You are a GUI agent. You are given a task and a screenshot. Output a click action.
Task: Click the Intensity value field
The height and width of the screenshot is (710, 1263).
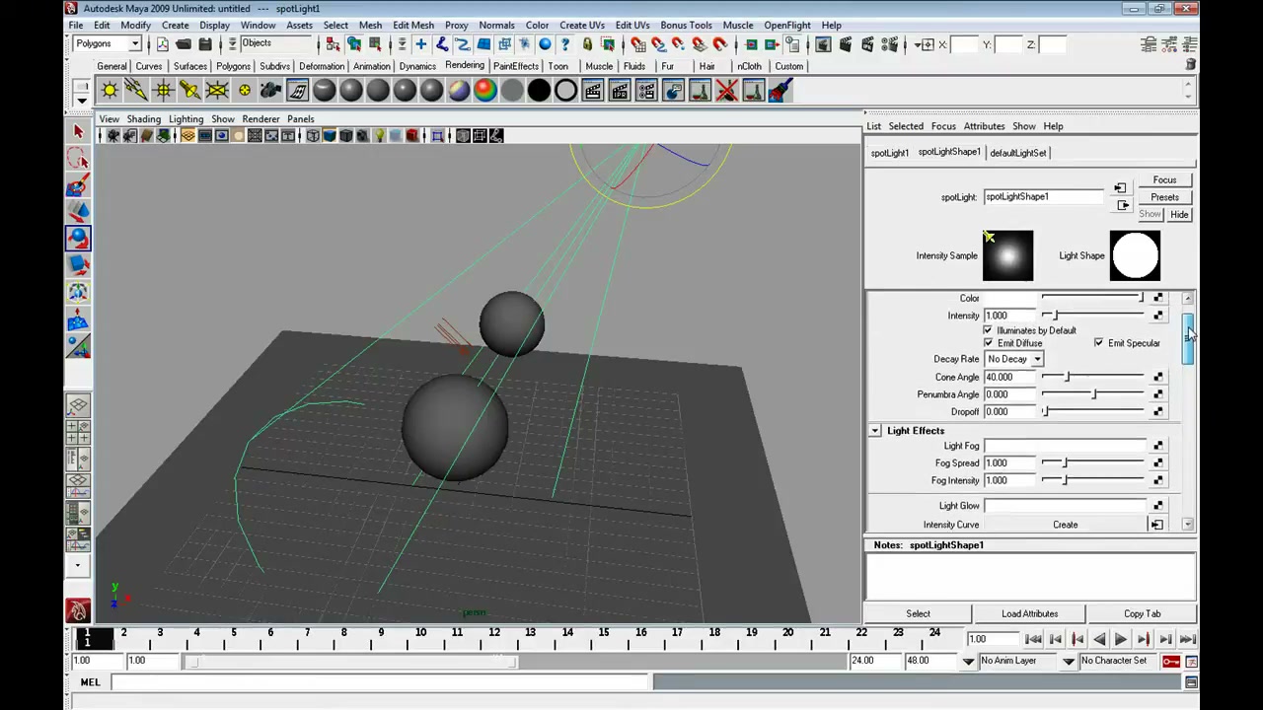point(1010,316)
